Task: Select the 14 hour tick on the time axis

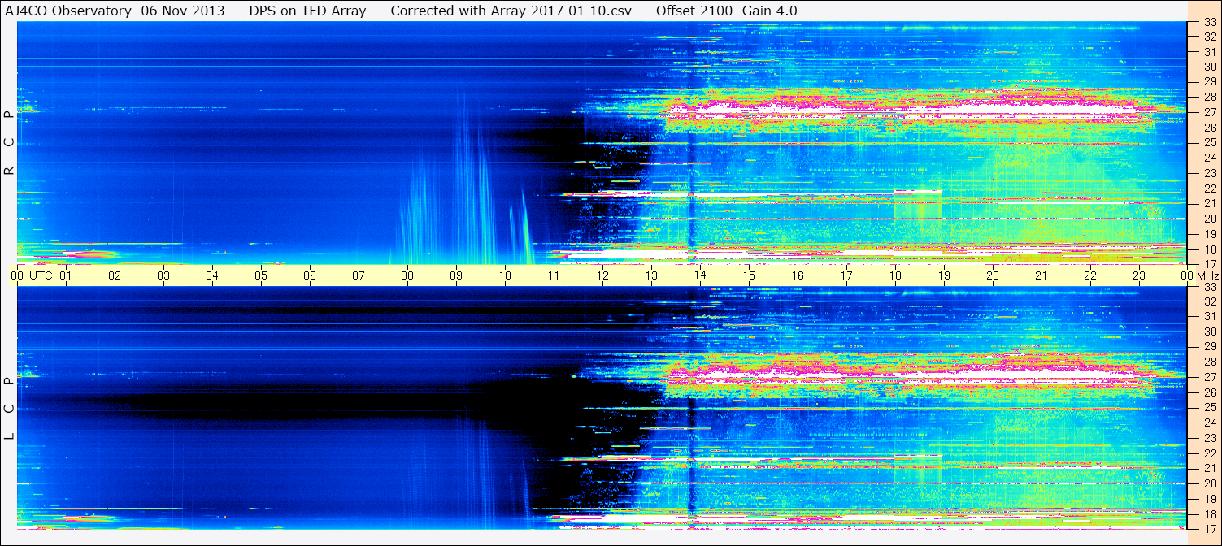Action: (700, 275)
